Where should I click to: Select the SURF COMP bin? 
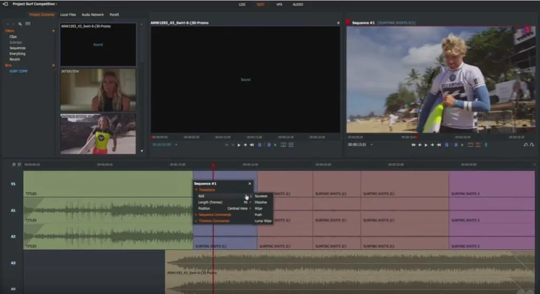[18, 71]
